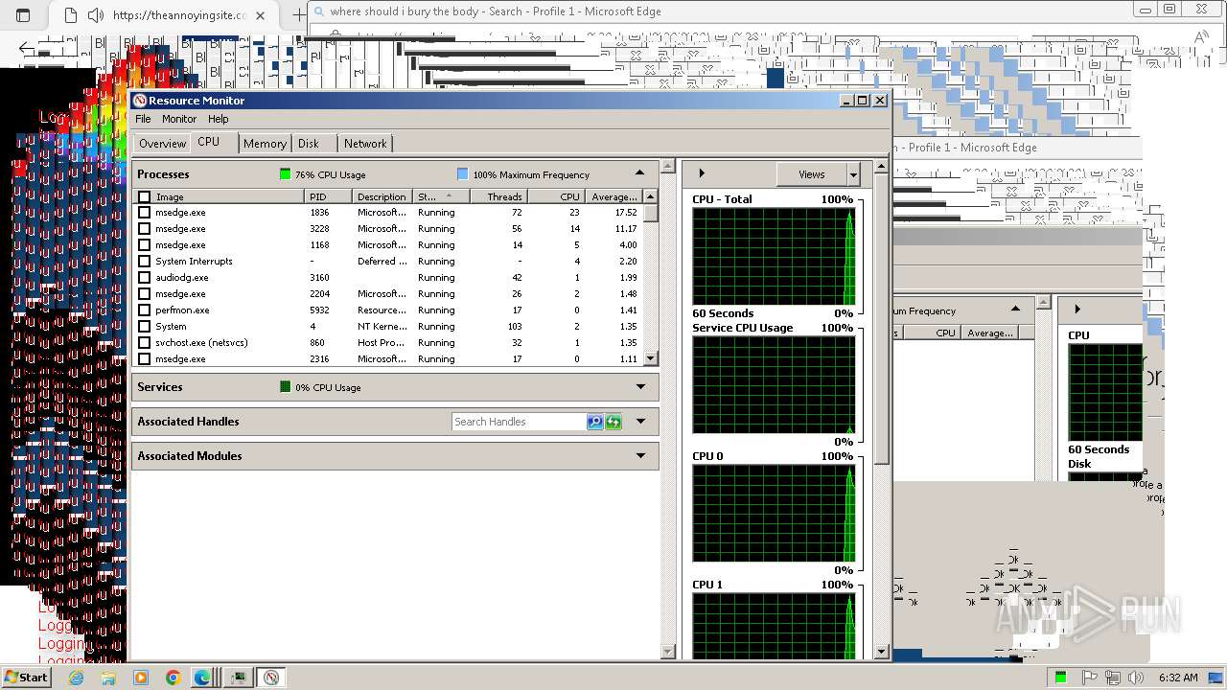Sort by the Threads column header
This screenshot has width=1227, height=690.
[x=498, y=196]
